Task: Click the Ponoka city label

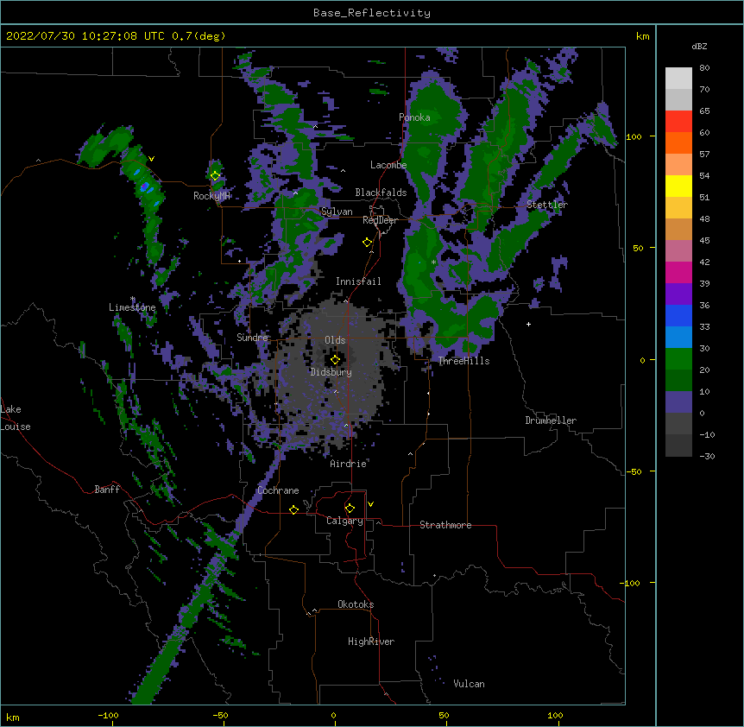Action: pyautogui.click(x=414, y=117)
